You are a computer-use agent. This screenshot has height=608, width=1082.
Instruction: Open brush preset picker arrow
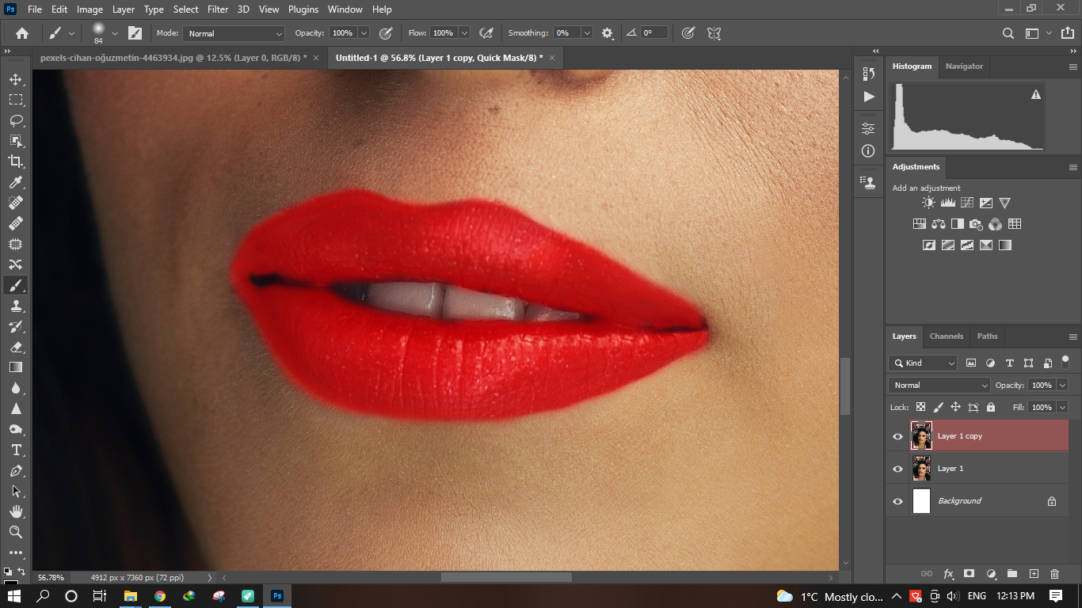tap(115, 33)
